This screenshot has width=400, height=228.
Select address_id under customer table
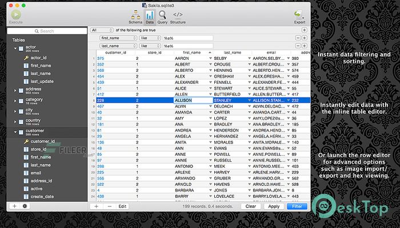tap(41, 181)
